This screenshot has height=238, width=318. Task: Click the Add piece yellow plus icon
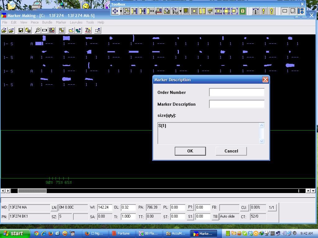click(71, 30)
